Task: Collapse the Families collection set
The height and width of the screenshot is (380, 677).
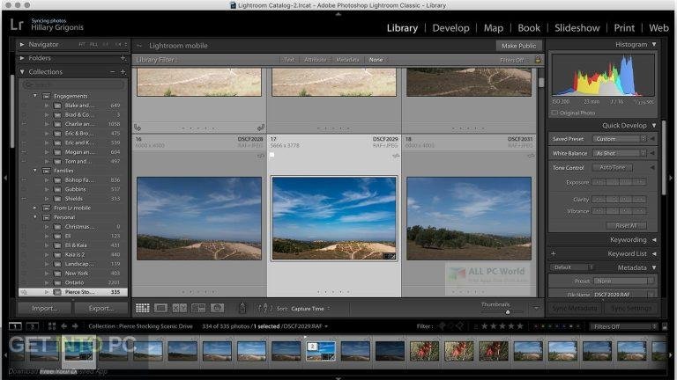Action: click(x=35, y=171)
